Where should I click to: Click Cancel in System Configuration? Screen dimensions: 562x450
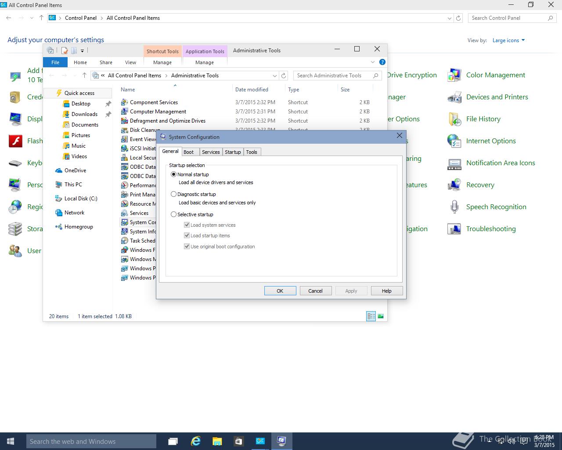coord(315,291)
